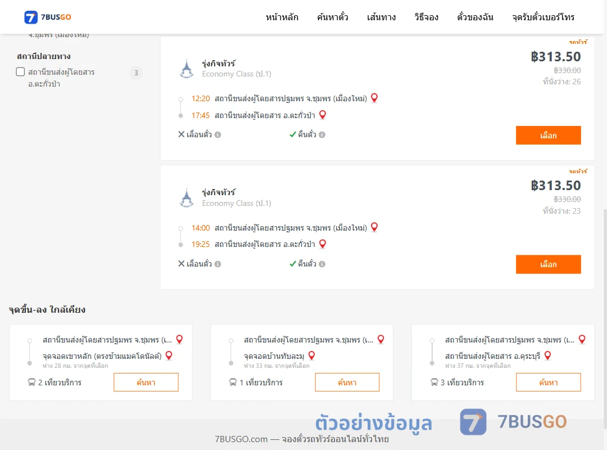
Task: Open ค้นหาตั๋ว menu item
Action: pyautogui.click(x=333, y=17)
